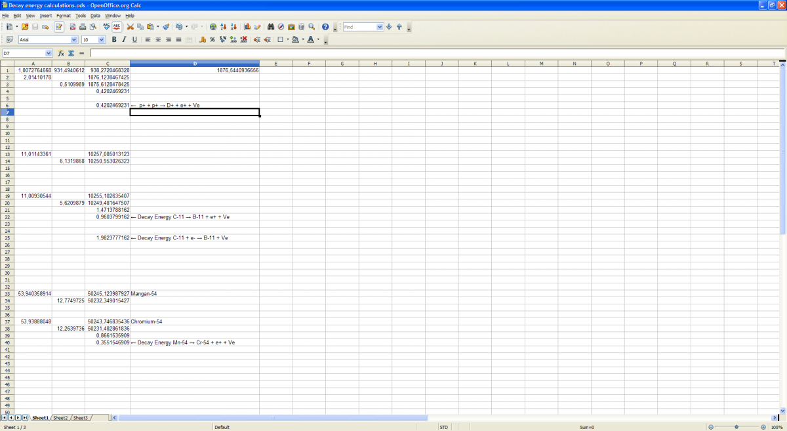Click the Print icon
The height and width of the screenshot is (431, 787).
coord(83,27)
